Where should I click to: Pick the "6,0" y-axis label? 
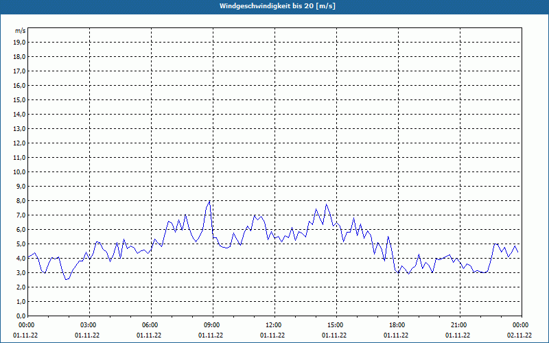point(21,229)
